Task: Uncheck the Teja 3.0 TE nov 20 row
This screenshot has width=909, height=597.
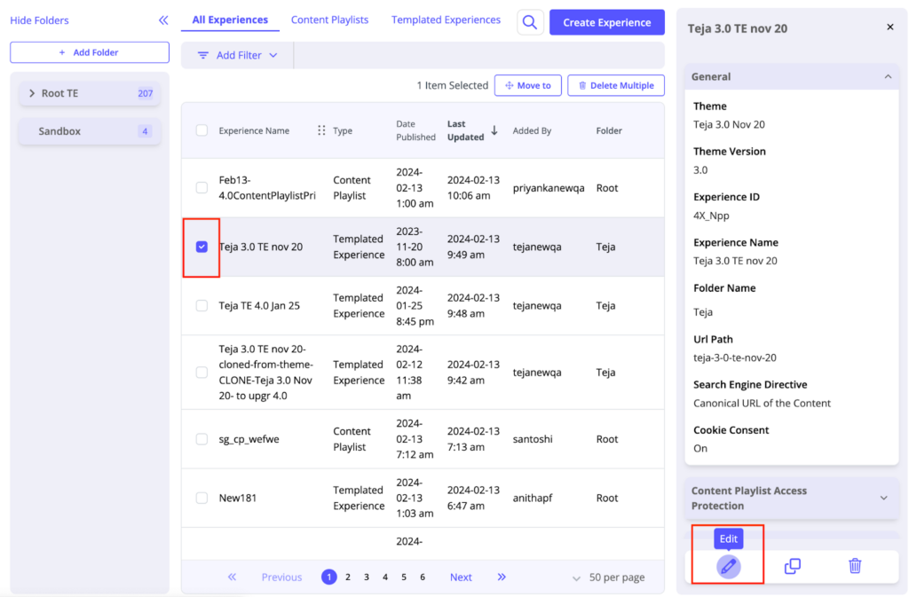Action: tap(202, 247)
